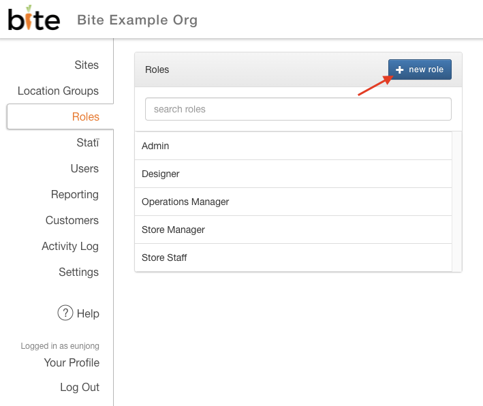Go to Sites in sidebar
Viewport: 483px width, 406px height.
[x=87, y=65]
